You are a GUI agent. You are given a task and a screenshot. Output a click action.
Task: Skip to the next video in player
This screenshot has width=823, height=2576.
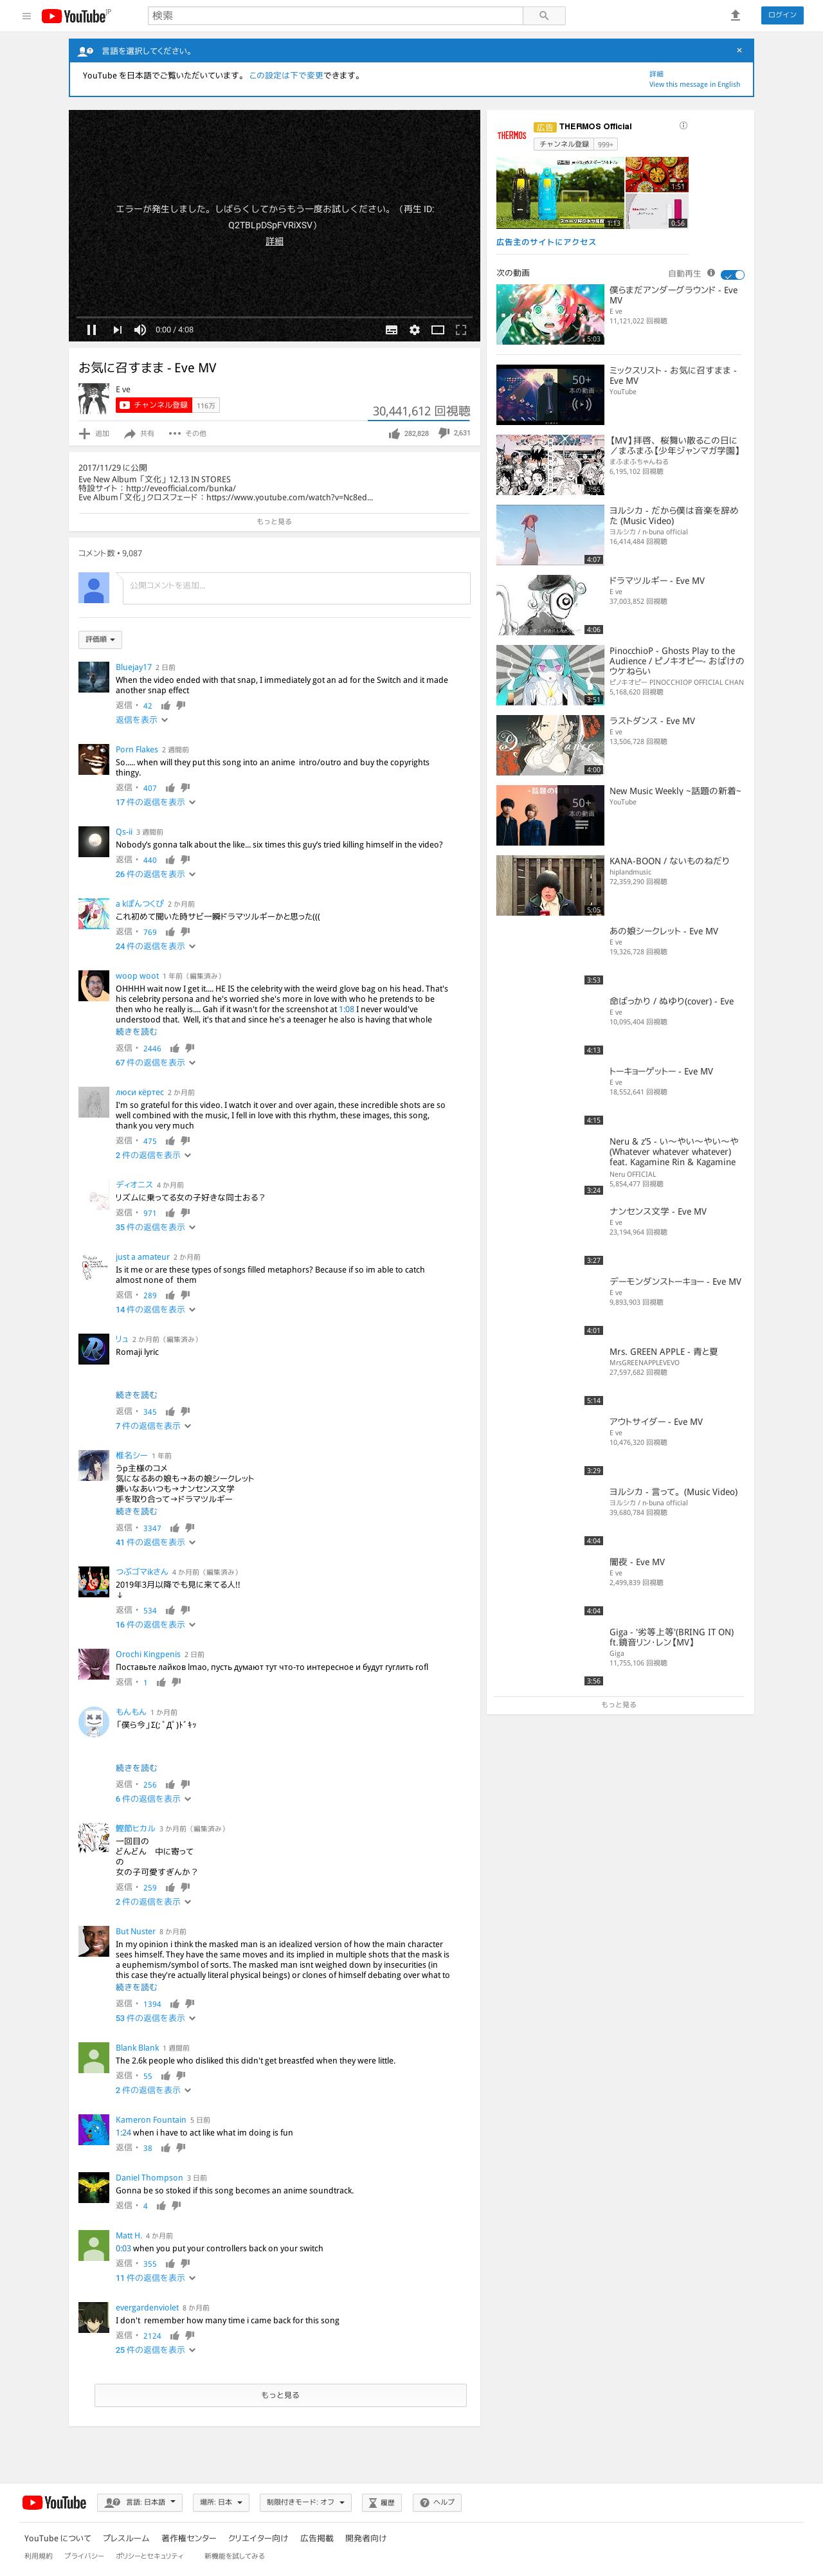117,330
